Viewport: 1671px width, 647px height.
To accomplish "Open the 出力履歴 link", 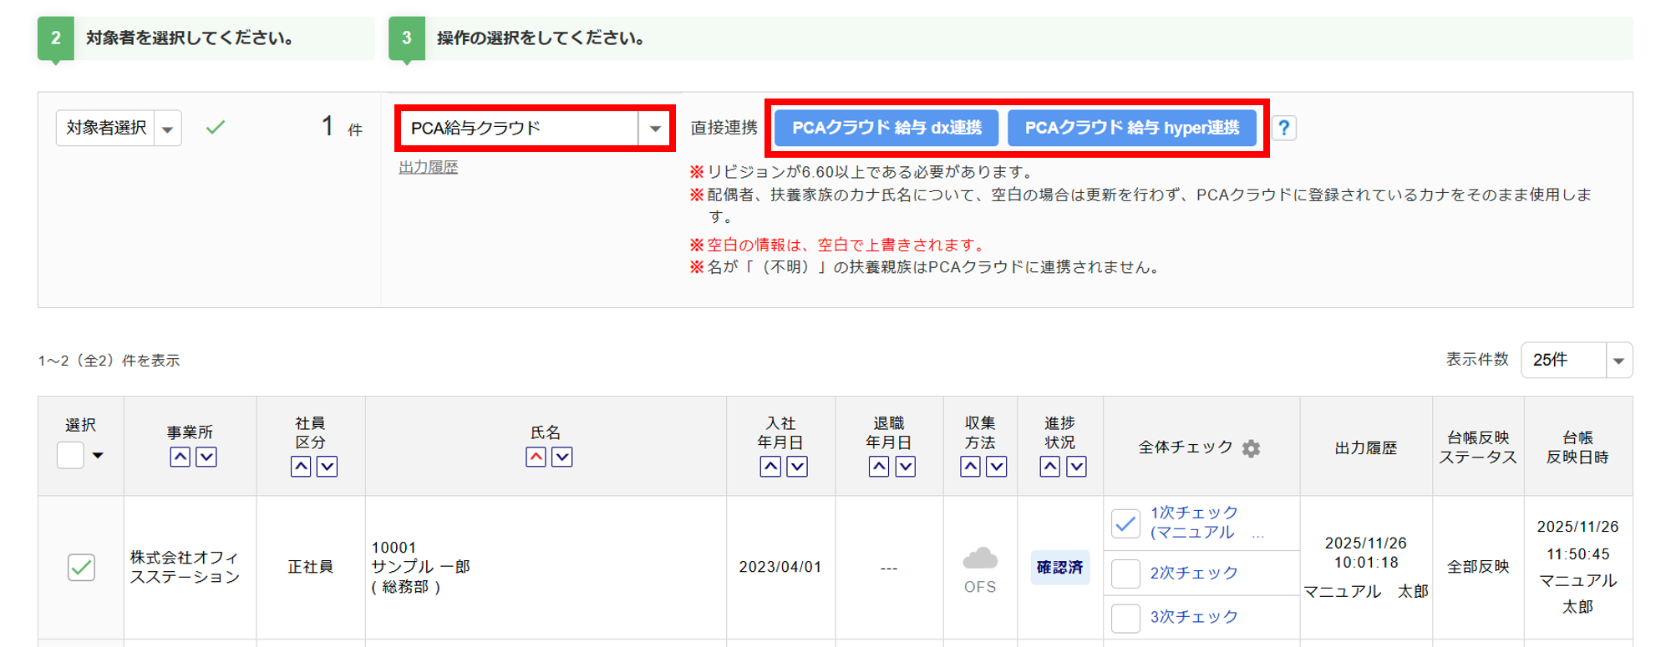I will (428, 167).
